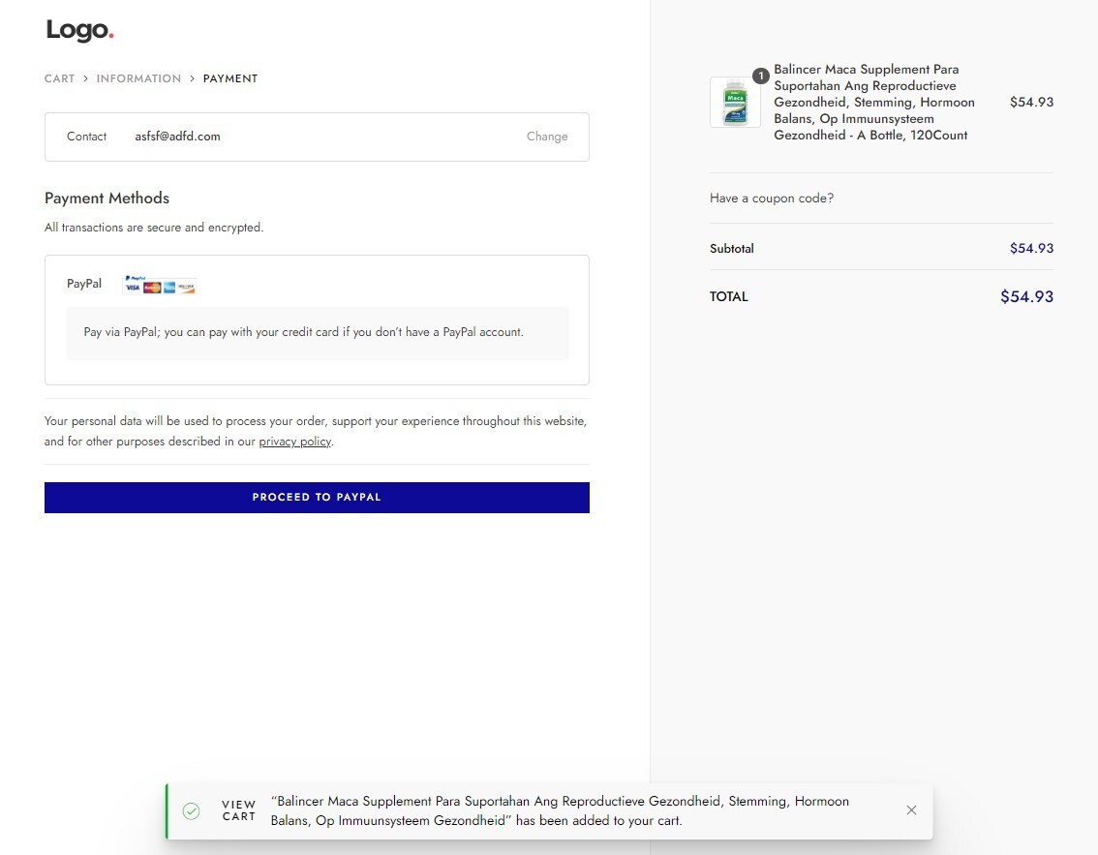
Task: Expand Have a coupon code?
Action: pyautogui.click(x=772, y=198)
